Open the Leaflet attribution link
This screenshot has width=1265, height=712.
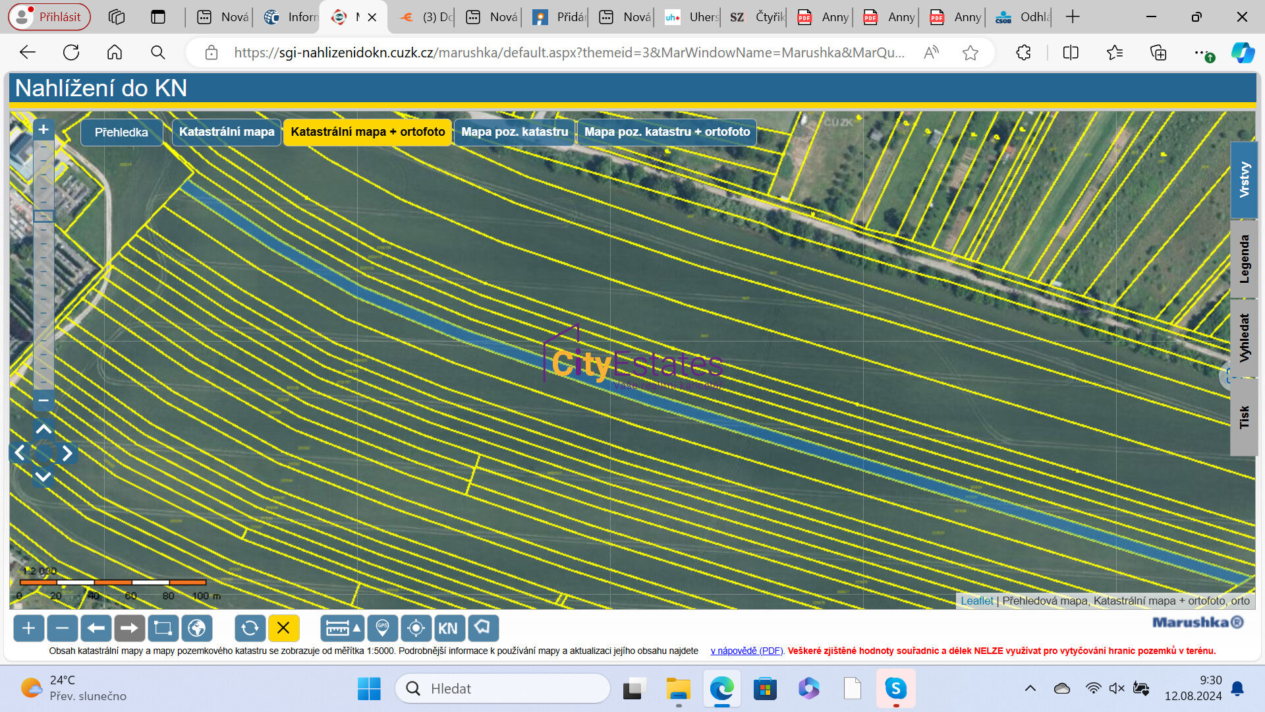pyautogui.click(x=976, y=601)
